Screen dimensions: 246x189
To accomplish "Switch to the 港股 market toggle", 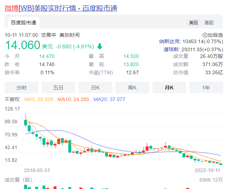I will click(x=209, y=23).
